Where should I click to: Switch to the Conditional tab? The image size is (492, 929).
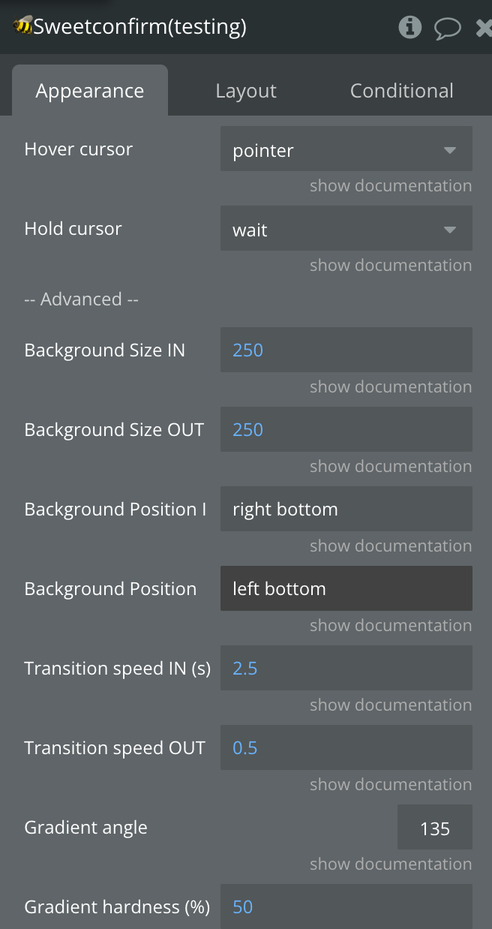point(402,91)
